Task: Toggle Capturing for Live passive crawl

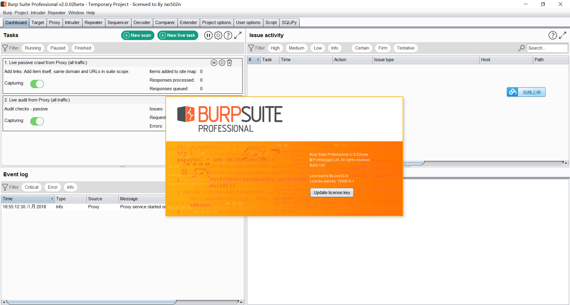Action: pyautogui.click(x=37, y=84)
